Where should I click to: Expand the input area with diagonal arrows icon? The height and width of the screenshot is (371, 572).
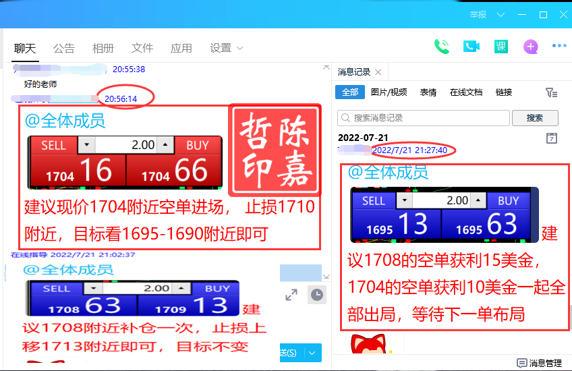pos(291,295)
